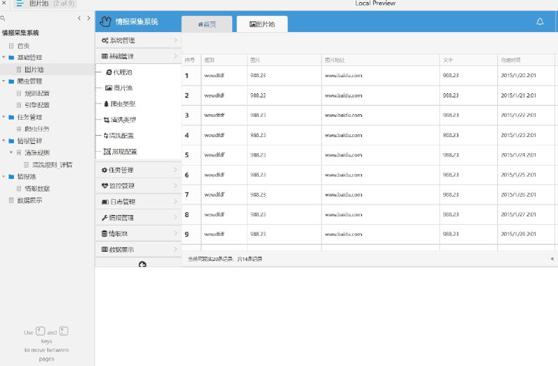Click the 展现配置 submenu link
558x366 pixels.
[x=125, y=152]
